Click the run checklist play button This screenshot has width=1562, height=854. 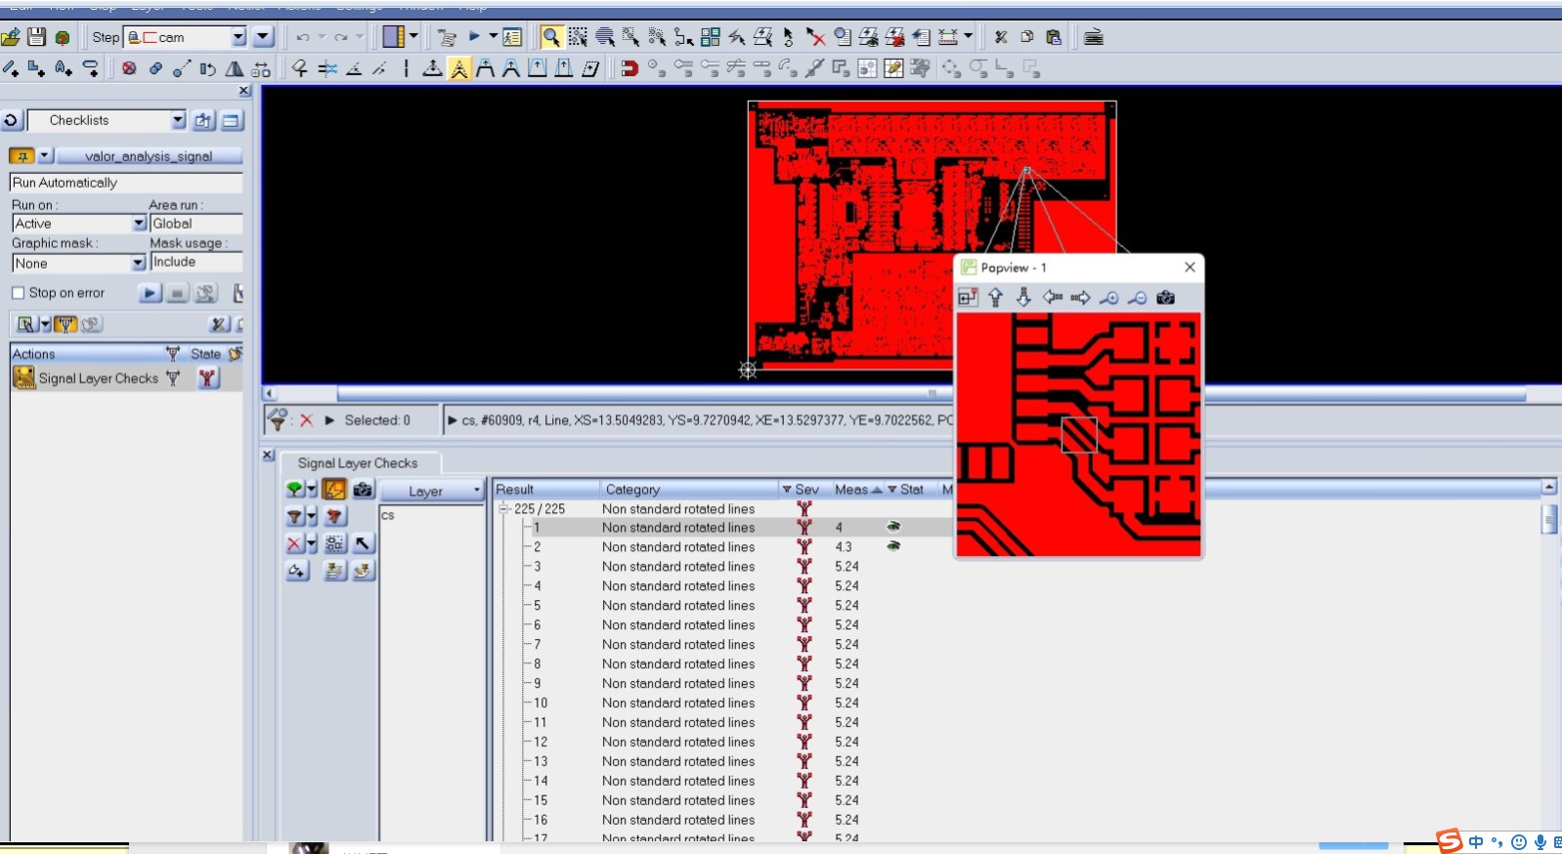150,293
